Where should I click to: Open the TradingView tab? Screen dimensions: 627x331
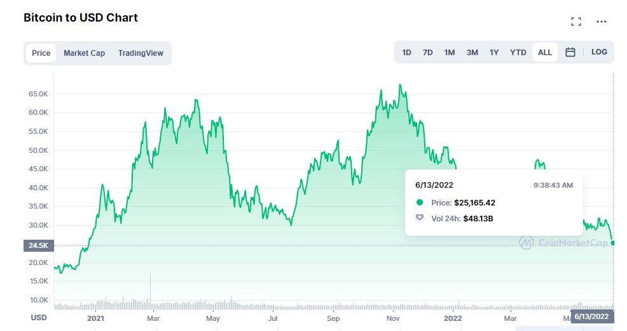pos(141,53)
